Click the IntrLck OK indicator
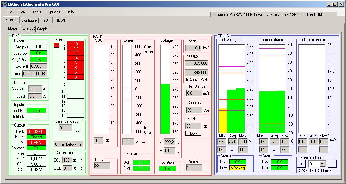The height and width of the screenshot is (184, 346). (36, 117)
